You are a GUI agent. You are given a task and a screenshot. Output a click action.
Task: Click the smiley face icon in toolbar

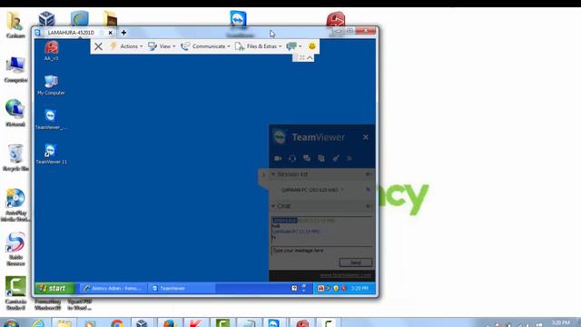point(312,46)
